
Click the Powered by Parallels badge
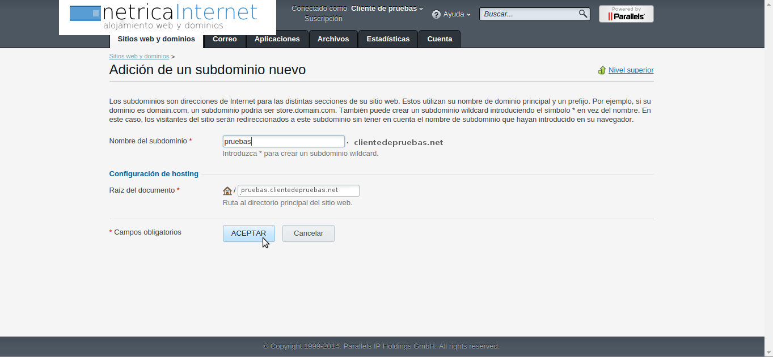[626, 14]
